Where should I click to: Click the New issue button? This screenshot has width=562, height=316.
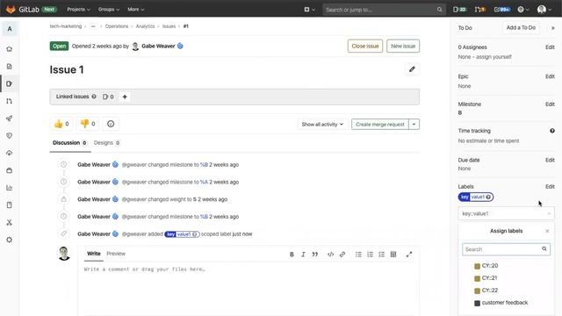[x=403, y=46]
